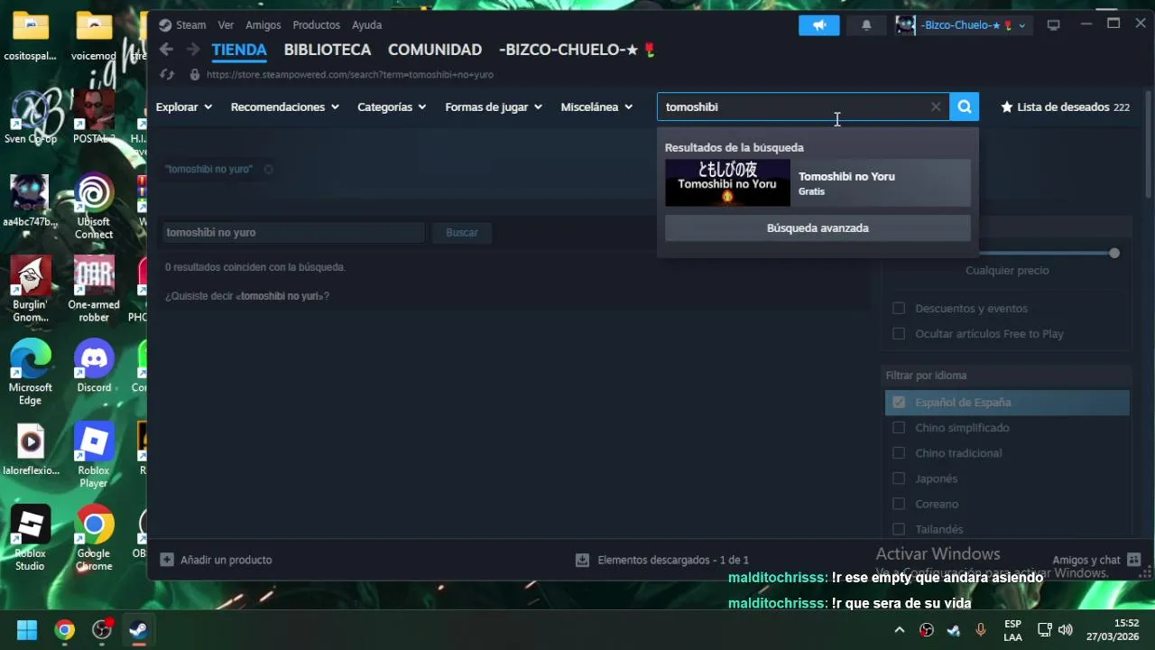Open Roblox Studio desktop shortcut

[x=31, y=538]
